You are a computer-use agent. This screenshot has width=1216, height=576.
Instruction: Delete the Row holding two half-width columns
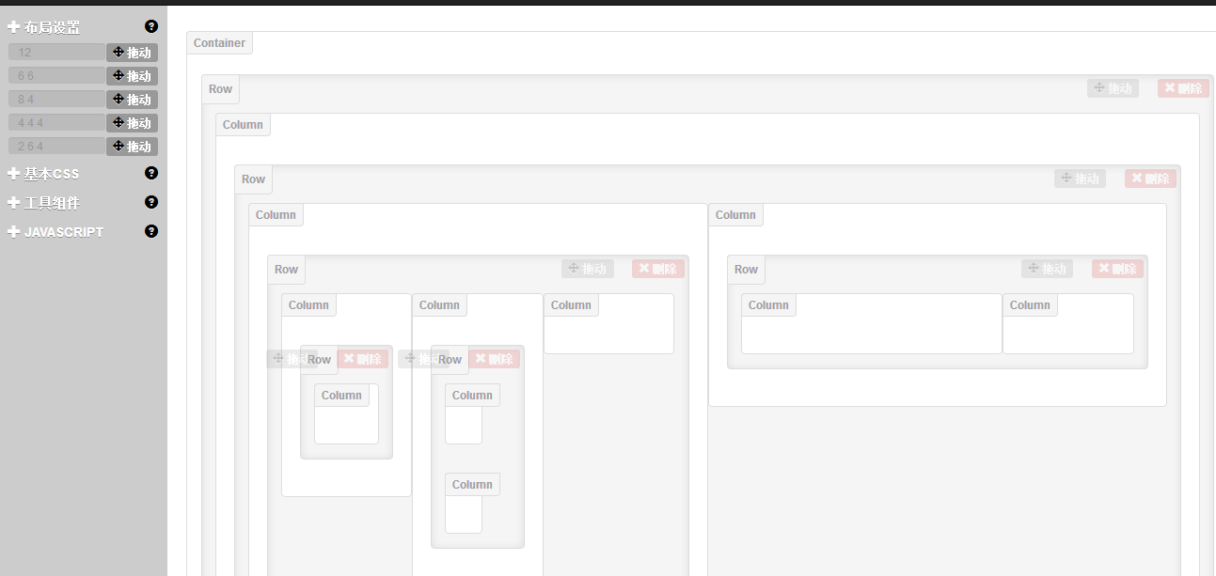[1150, 179]
